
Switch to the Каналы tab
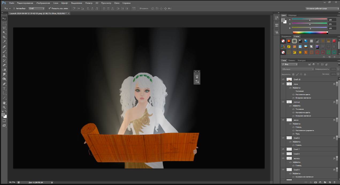(292, 60)
